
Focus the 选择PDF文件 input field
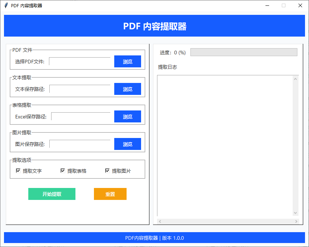pyautogui.click(x=79, y=62)
